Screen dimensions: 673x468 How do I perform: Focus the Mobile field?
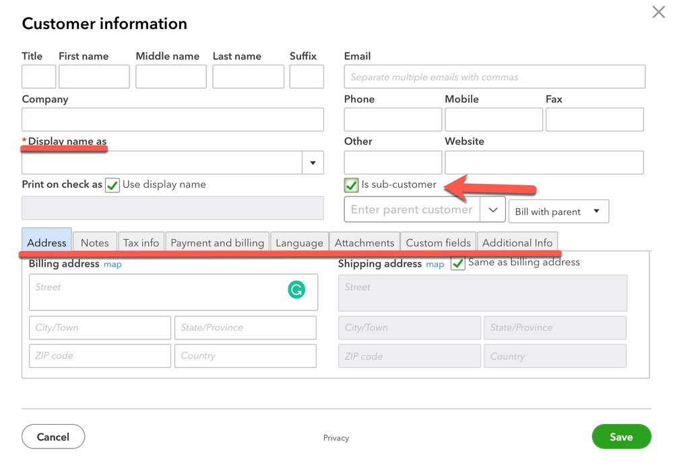[494, 119]
